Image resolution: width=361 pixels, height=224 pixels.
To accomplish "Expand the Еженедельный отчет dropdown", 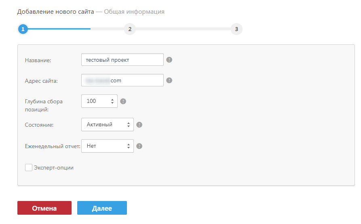I will pos(107,146).
